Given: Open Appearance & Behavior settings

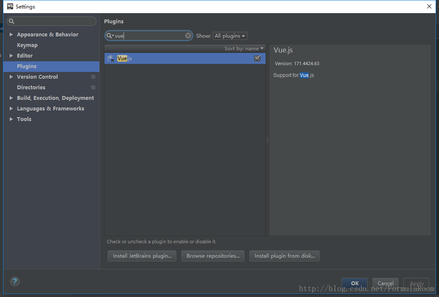Looking at the screenshot, I should click(x=48, y=34).
